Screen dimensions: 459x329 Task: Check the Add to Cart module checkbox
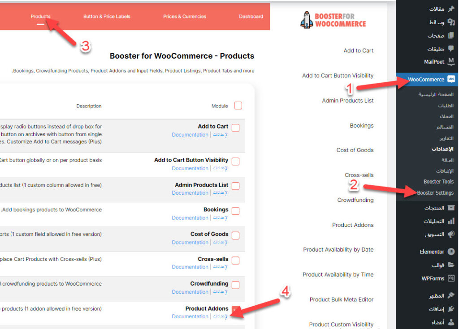[236, 128]
